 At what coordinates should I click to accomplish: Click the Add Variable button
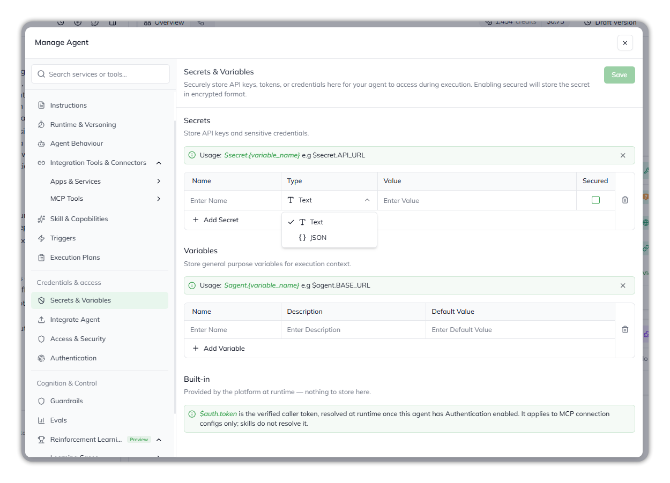point(219,349)
